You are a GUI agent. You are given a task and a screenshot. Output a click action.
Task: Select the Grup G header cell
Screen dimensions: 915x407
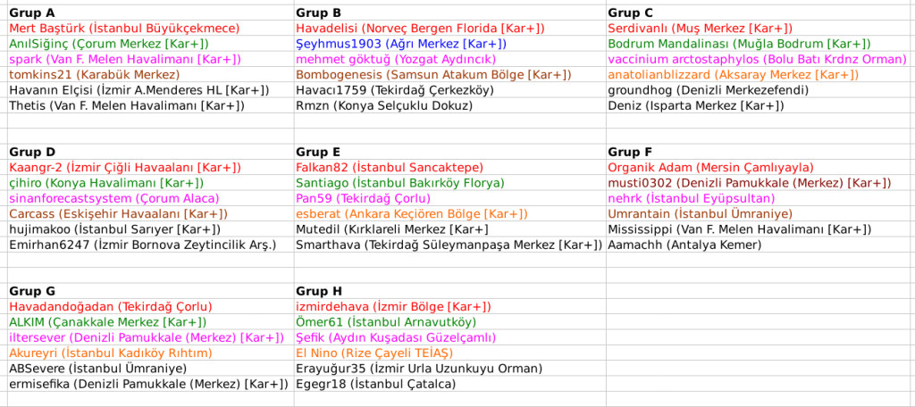click(32, 291)
